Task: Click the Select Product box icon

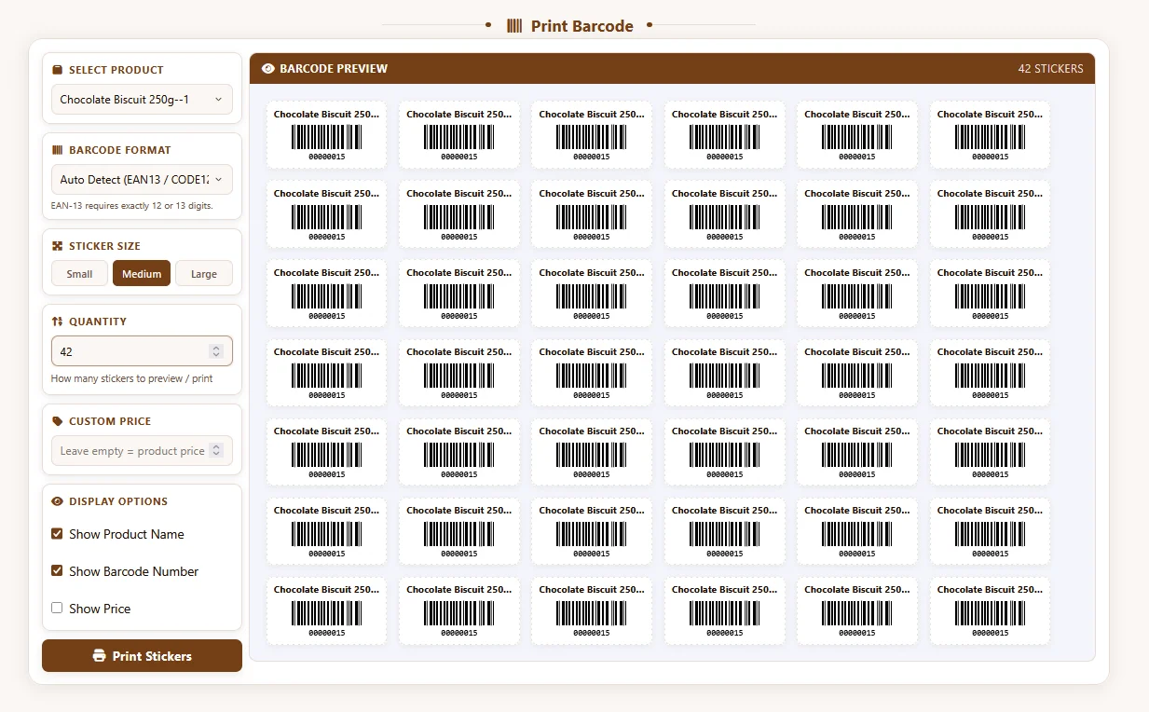Action: [x=57, y=70]
